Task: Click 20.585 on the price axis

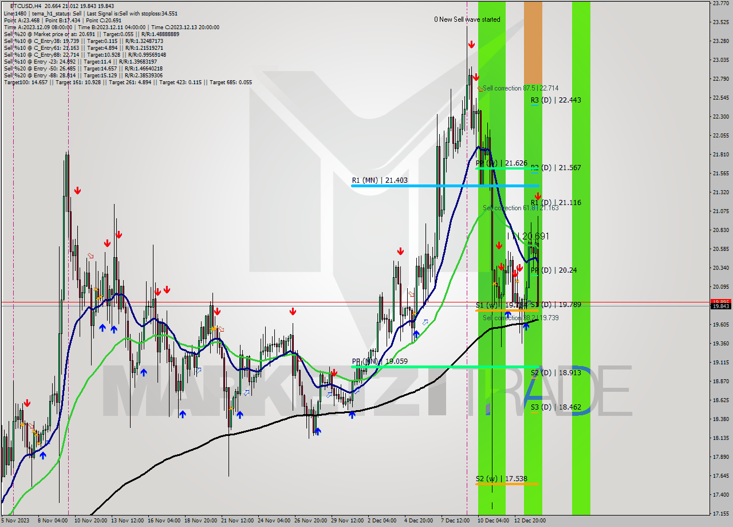Action: pos(720,249)
